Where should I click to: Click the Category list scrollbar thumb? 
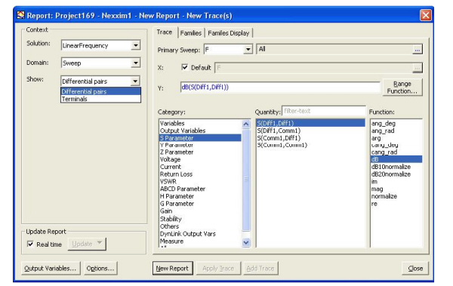pos(246,180)
